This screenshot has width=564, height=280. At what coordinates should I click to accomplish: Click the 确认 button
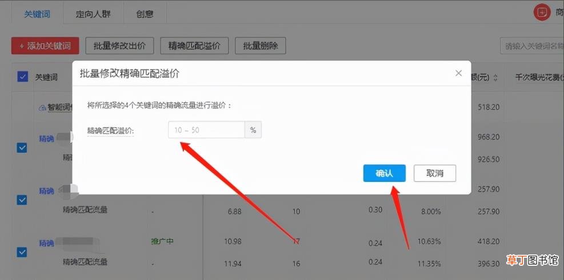coord(384,173)
